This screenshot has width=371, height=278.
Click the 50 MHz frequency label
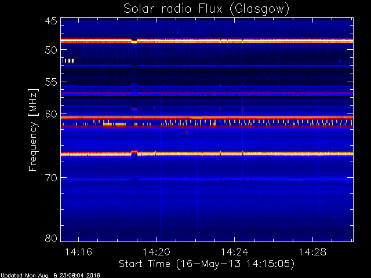(51, 50)
